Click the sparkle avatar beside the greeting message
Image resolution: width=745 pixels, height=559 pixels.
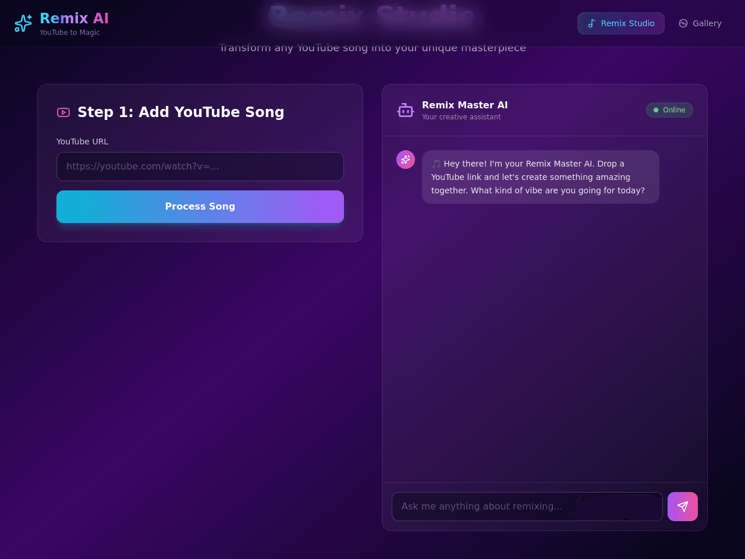click(406, 160)
